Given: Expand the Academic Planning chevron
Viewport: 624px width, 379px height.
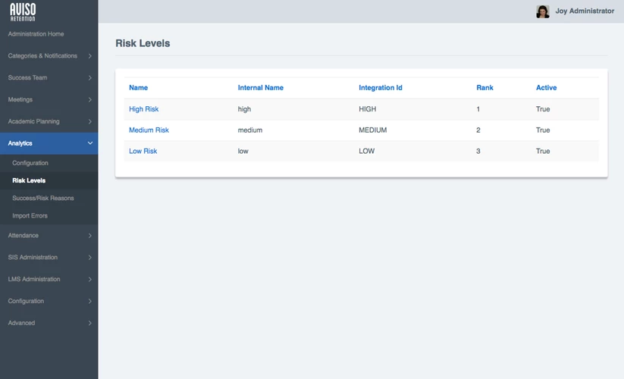Looking at the screenshot, I should click(x=90, y=122).
